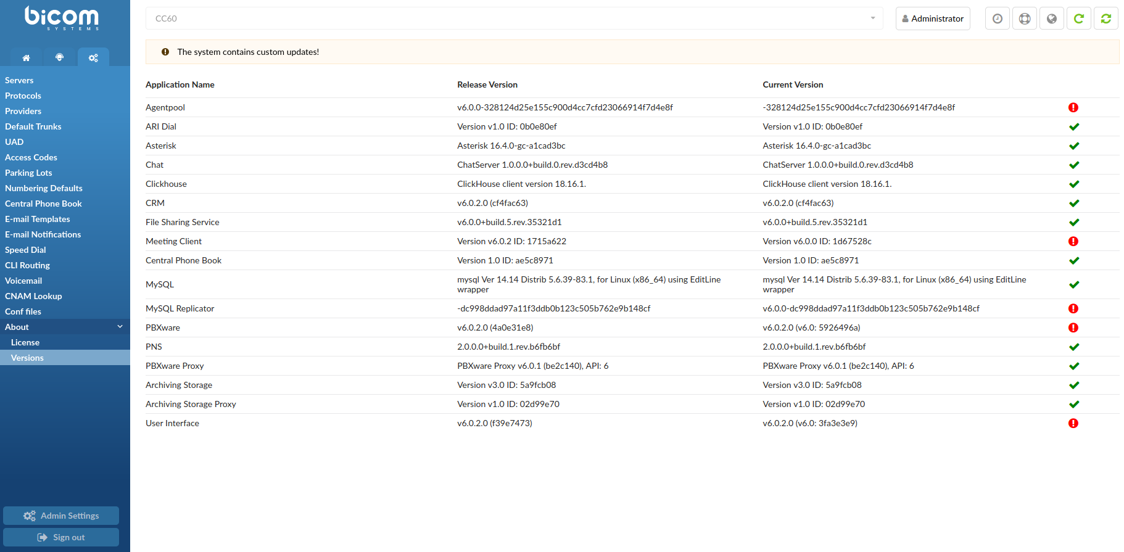The width and height of the screenshot is (1124, 552).
Task: Open the CC60 server dropdown
Action: tap(514, 19)
